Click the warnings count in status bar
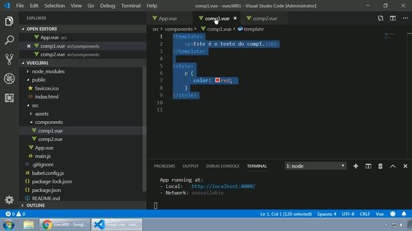The height and width of the screenshot is (231, 412). coord(21,214)
